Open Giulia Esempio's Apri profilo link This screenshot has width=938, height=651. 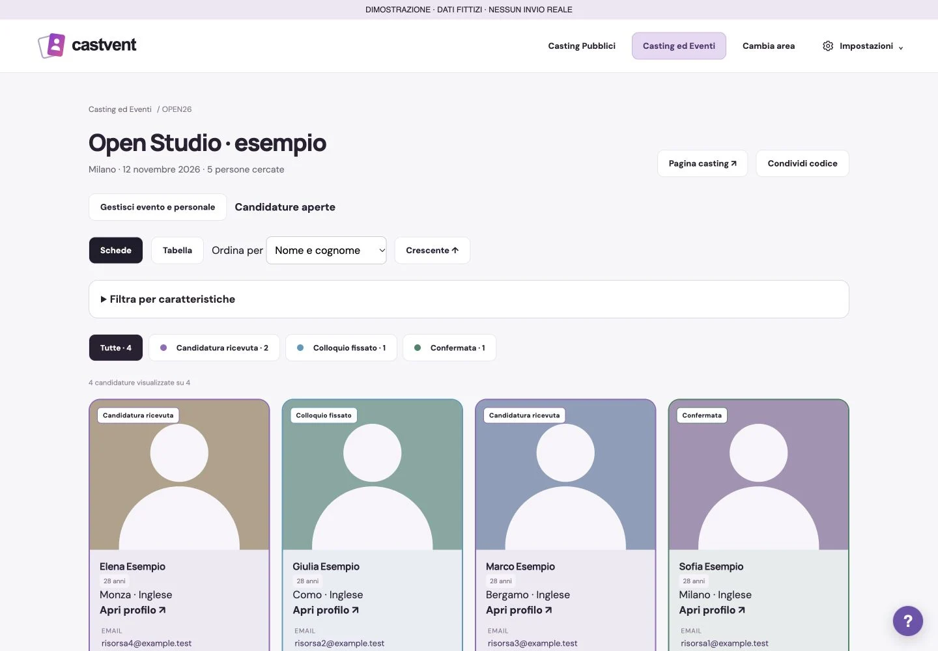tap(326, 610)
